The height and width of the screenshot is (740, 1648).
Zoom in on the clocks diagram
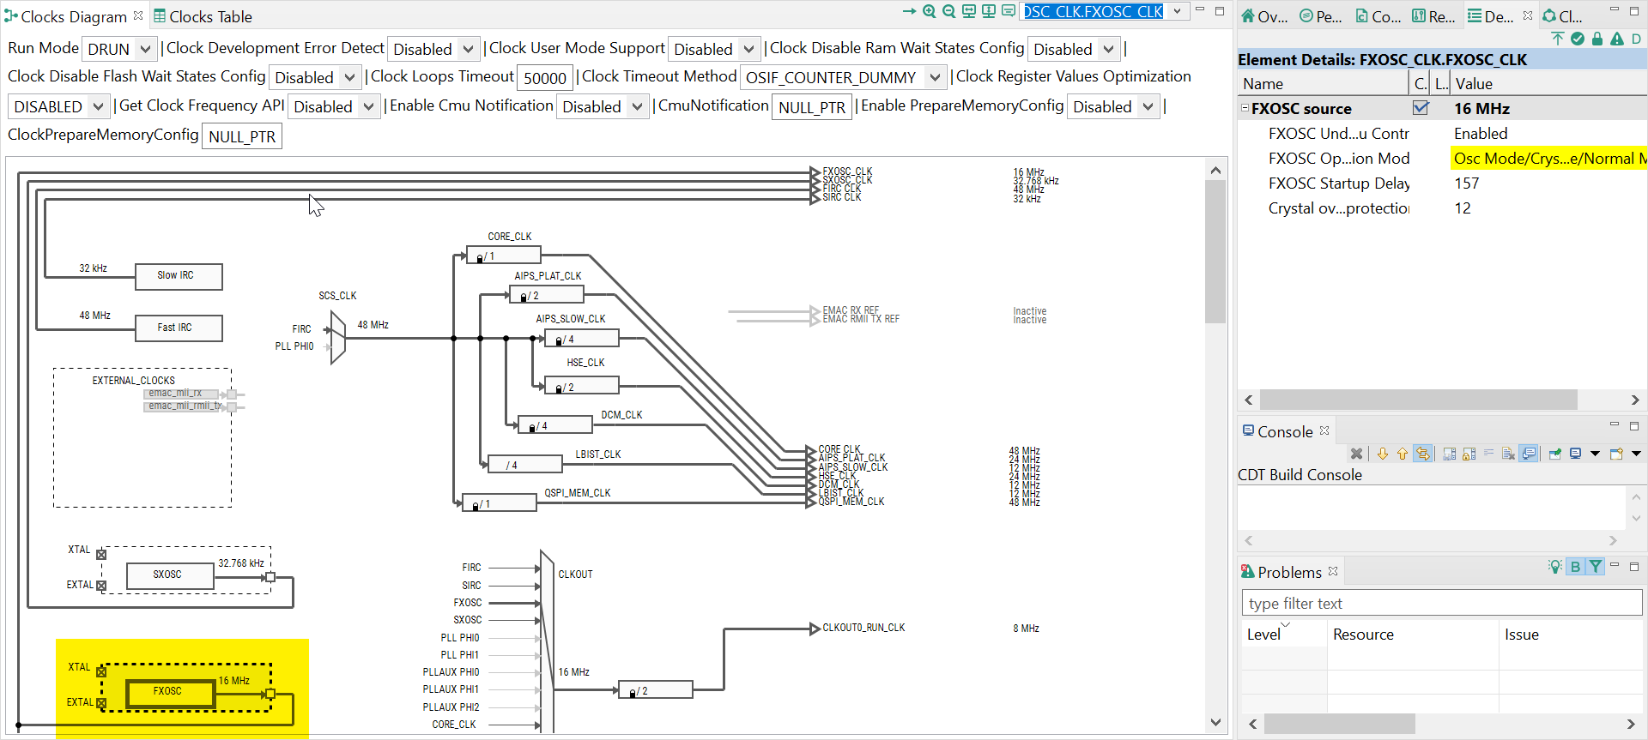pyautogui.click(x=930, y=11)
